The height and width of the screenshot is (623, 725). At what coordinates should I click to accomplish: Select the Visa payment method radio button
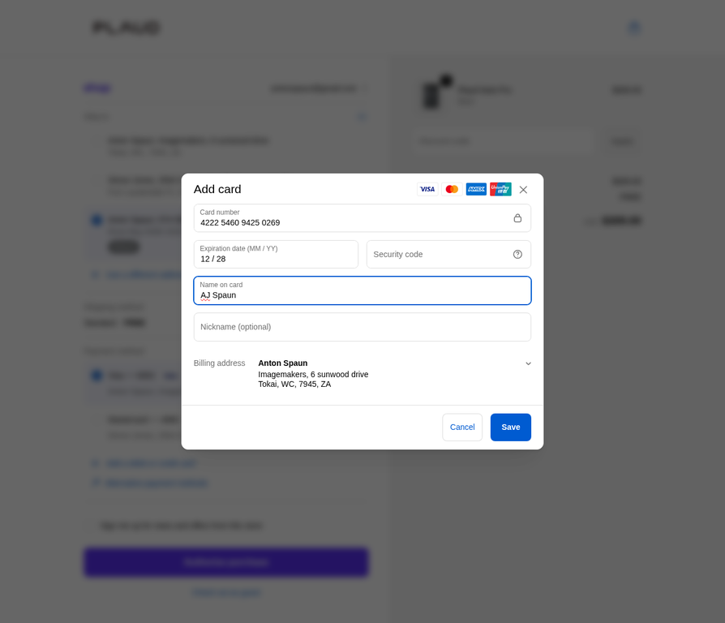coord(97,375)
